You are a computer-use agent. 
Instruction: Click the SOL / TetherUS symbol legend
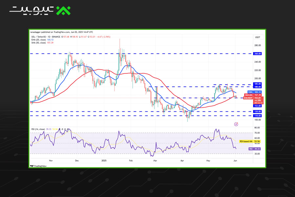(x=46, y=37)
